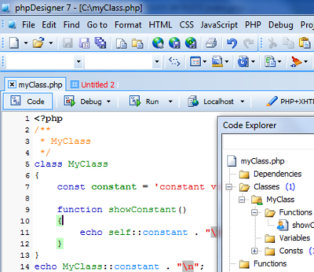Collapse the Classes (1) node
The width and height of the screenshot is (314, 272).
click(x=229, y=187)
